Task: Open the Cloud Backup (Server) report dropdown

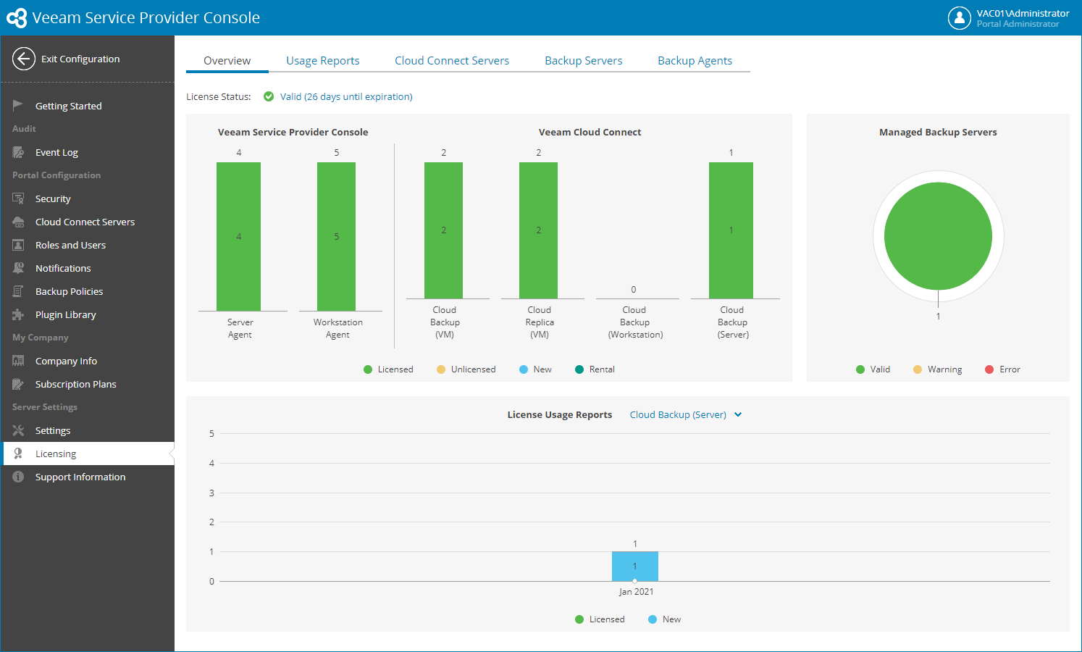Action: (x=686, y=415)
